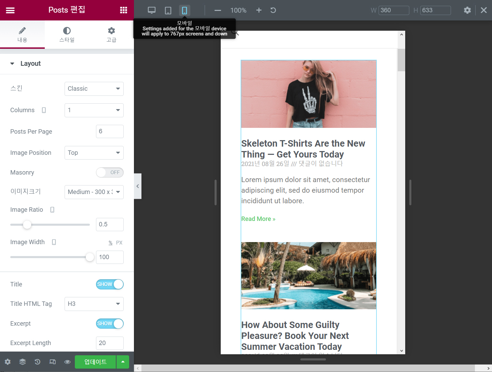Zoom in with the plus icon
This screenshot has height=372, width=492.
tap(259, 10)
